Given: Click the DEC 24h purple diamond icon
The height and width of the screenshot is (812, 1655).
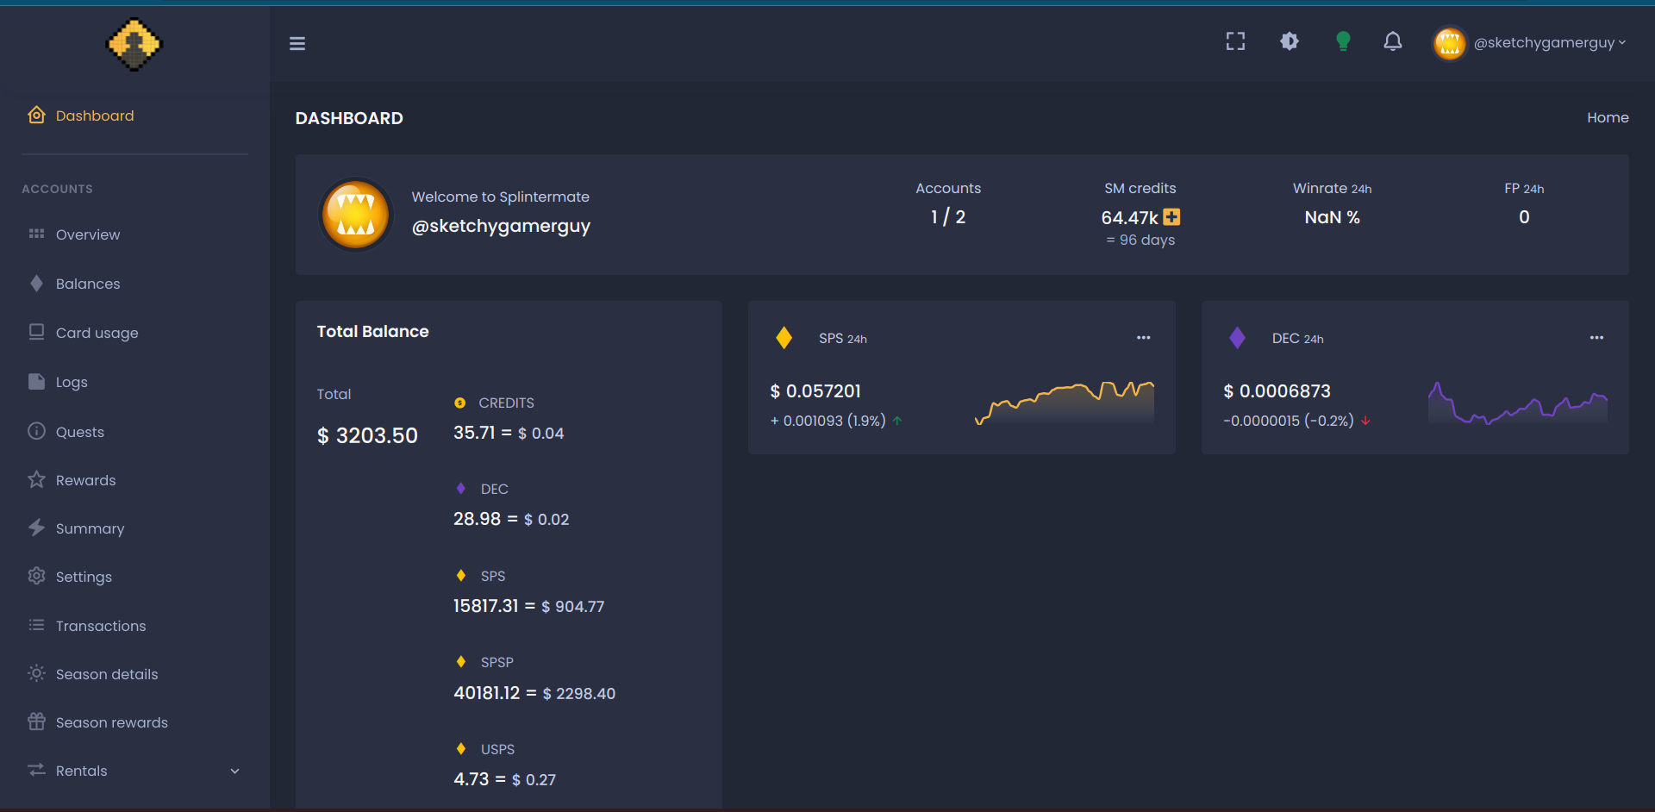Looking at the screenshot, I should pyautogui.click(x=1237, y=338).
